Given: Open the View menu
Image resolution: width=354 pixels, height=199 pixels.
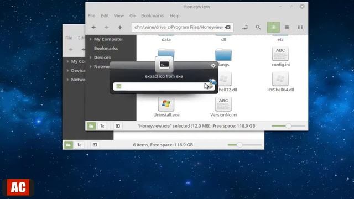Looking at the screenshot, I should coord(119,15).
